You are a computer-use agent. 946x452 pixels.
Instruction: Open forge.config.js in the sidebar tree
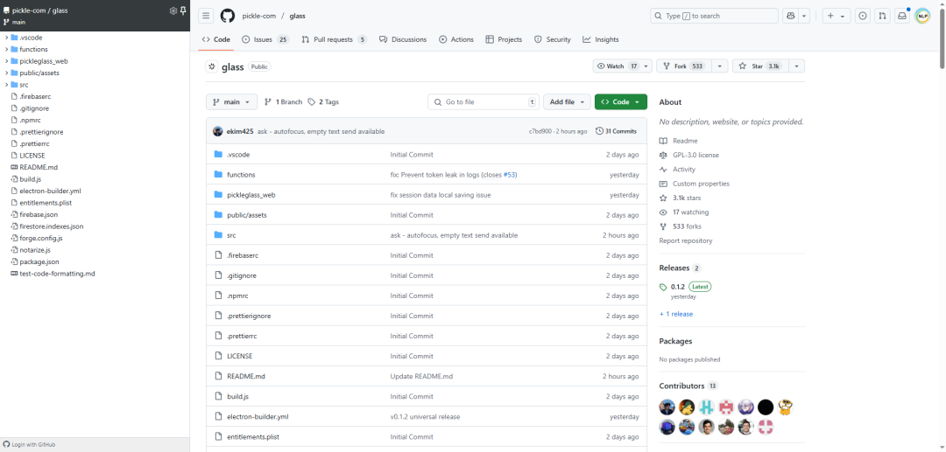41,239
